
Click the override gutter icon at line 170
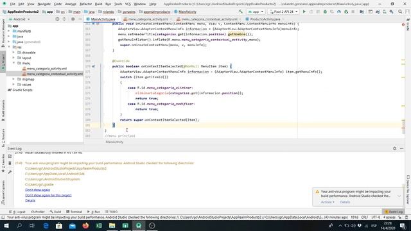point(94,66)
